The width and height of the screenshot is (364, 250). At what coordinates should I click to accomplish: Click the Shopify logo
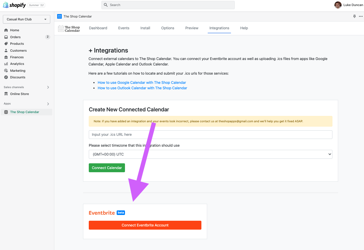click(14, 5)
